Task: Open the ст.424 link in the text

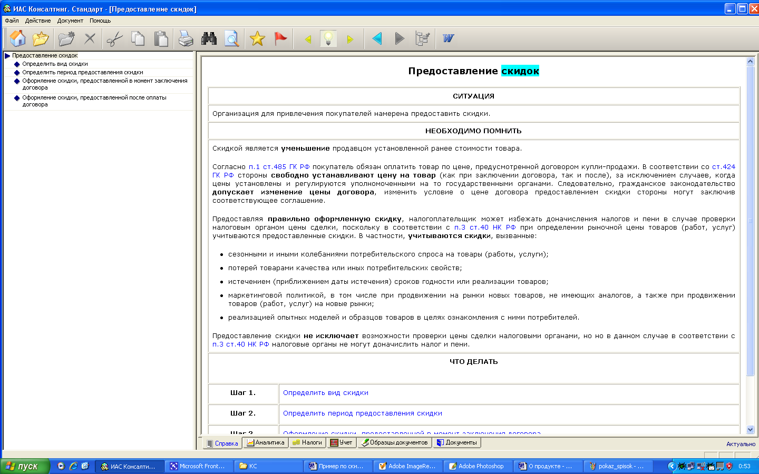Action: coord(723,166)
